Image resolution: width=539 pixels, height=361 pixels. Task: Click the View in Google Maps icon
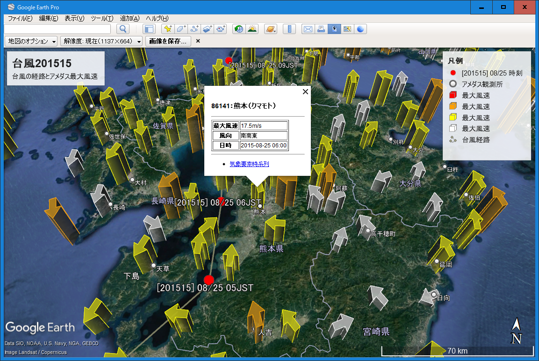[x=347, y=29]
